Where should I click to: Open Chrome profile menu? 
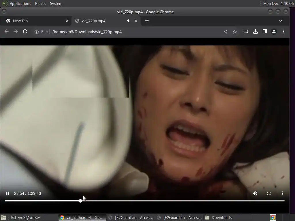tap(274, 32)
